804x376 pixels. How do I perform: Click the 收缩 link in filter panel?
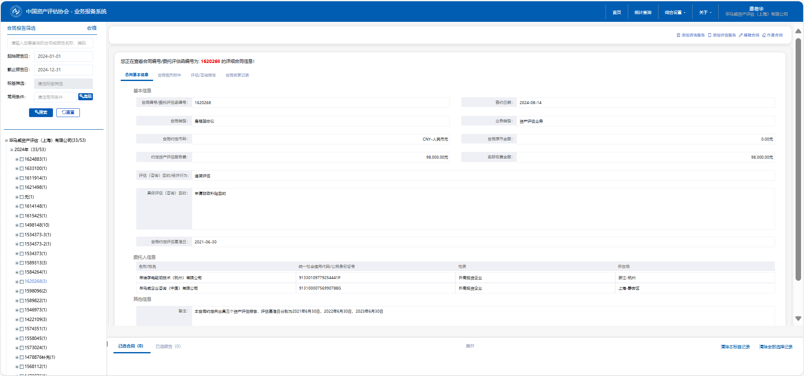pos(92,28)
